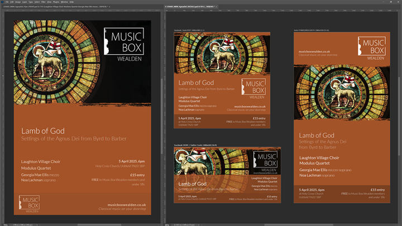The image size is (402, 226).
Task: Click the 'Lamb of God' title on the flyer
Action: (43, 131)
